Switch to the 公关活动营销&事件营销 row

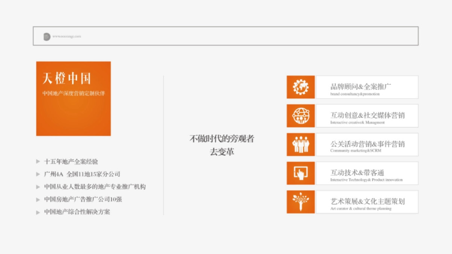click(x=367, y=144)
